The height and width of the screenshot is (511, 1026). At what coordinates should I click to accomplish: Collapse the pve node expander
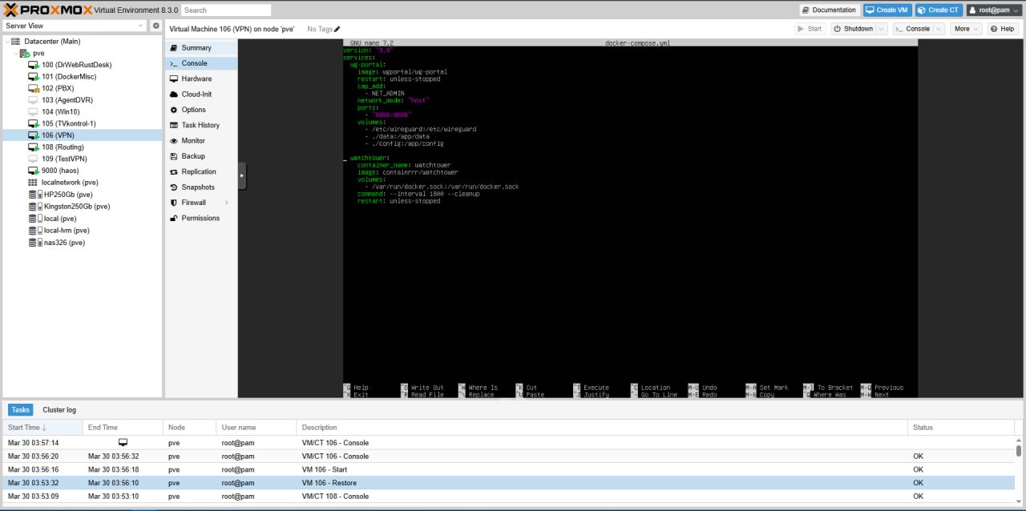pyautogui.click(x=16, y=53)
